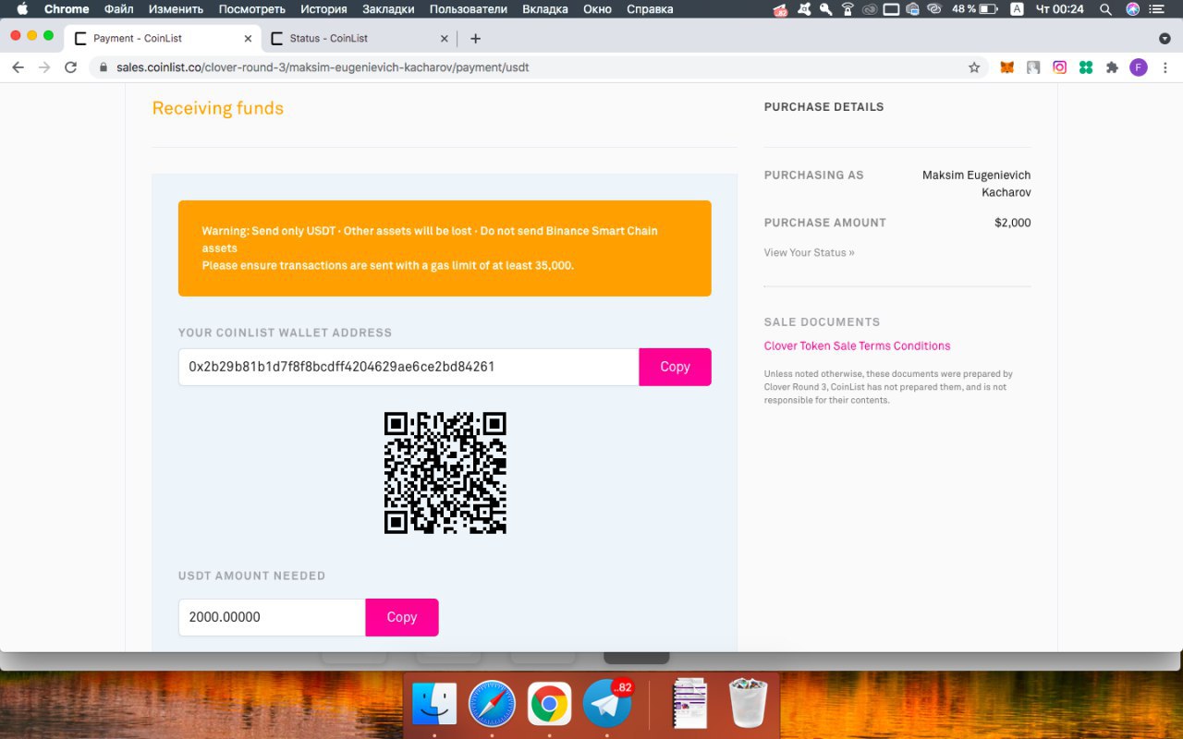Open Finder from the Dock
This screenshot has width=1183, height=739.
(433, 704)
